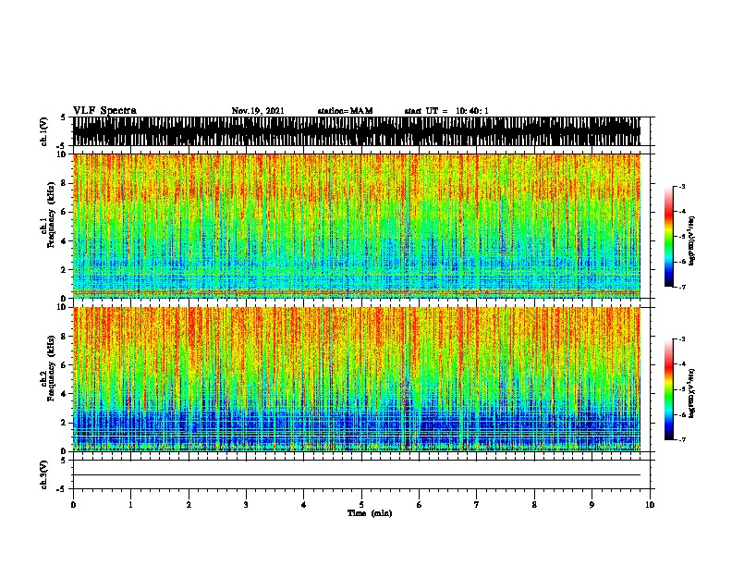Click time axis tick label "4"
Viewport: 732px width, 566px height.
click(304, 505)
